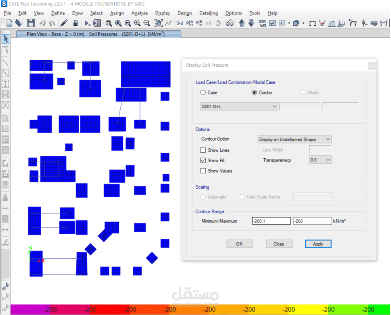Click the maximum contour range field -200

312,221
